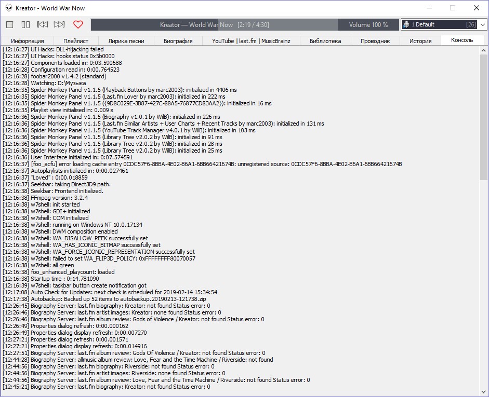Image resolution: width=489 pixels, height=397 pixels.
Task: Click 'Configuration read in: 0:00.764523' line
Action: [x=61, y=70]
